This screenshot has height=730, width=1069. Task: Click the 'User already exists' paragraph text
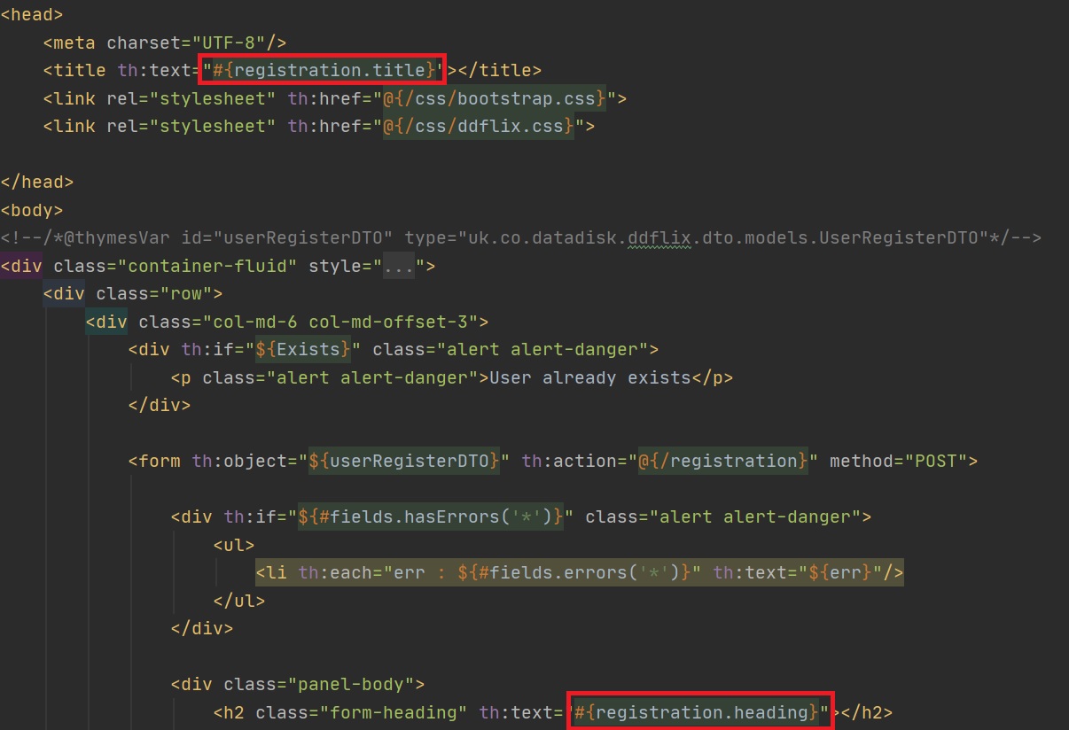tap(590, 377)
